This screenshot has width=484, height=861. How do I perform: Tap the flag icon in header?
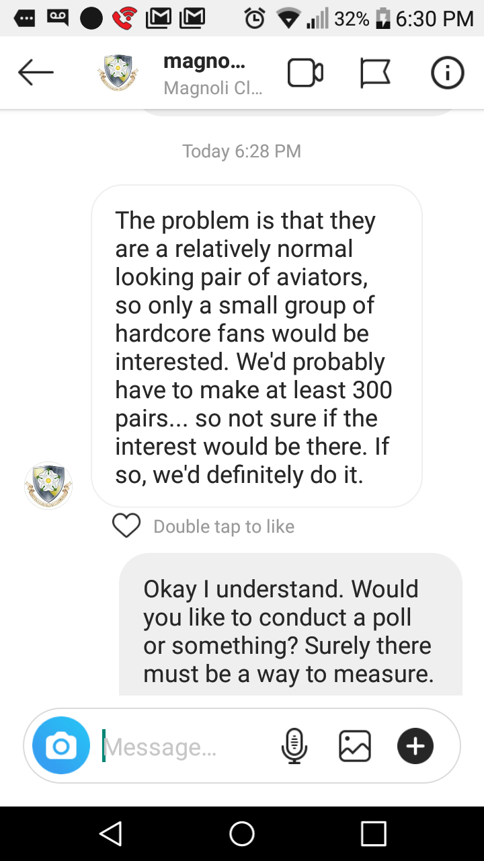tap(375, 73)
